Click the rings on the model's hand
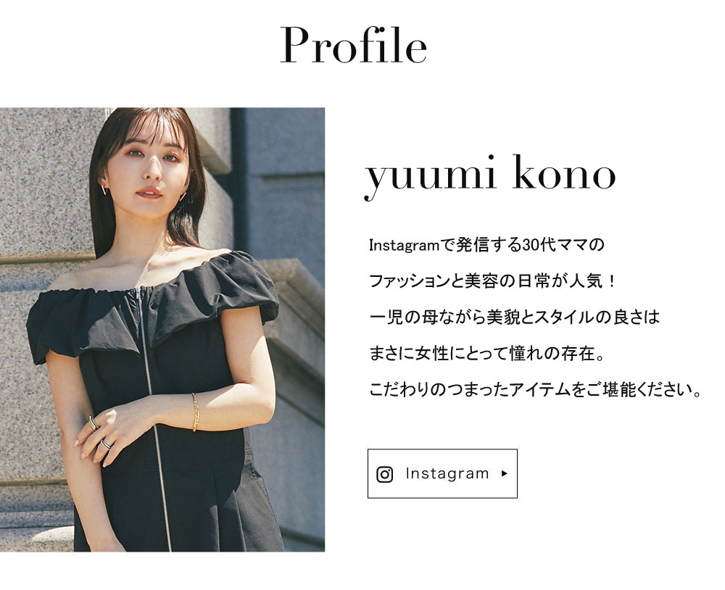This screenshot has width=725, height=590. tap(99, 433)
